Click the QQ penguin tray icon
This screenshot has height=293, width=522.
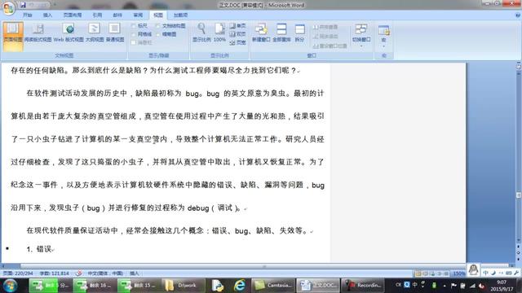pyautogui.click(x=473, y=269)
